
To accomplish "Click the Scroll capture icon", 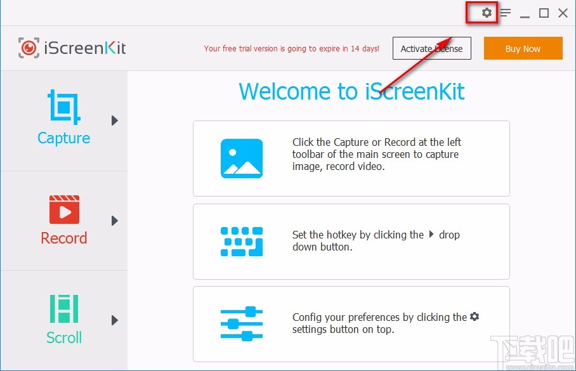I will (x=64, y=309).
